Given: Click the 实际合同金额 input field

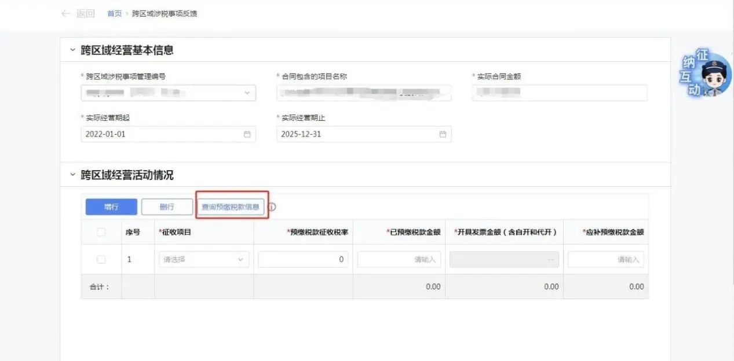Looking at the screenshot, I should [x=560, y=93].
